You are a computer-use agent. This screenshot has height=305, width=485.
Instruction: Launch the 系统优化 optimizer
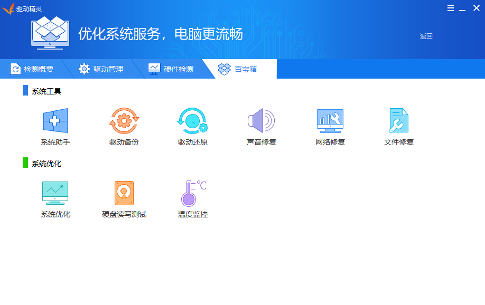tap(54, 197)
